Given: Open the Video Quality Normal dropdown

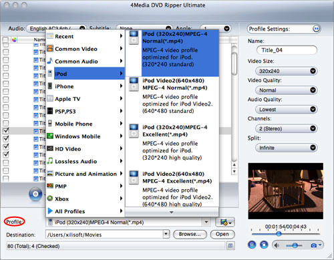Looking at the screenshot, I should coord(287,90).
